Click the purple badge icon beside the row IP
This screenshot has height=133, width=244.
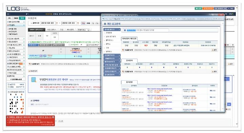pos(41,55)
